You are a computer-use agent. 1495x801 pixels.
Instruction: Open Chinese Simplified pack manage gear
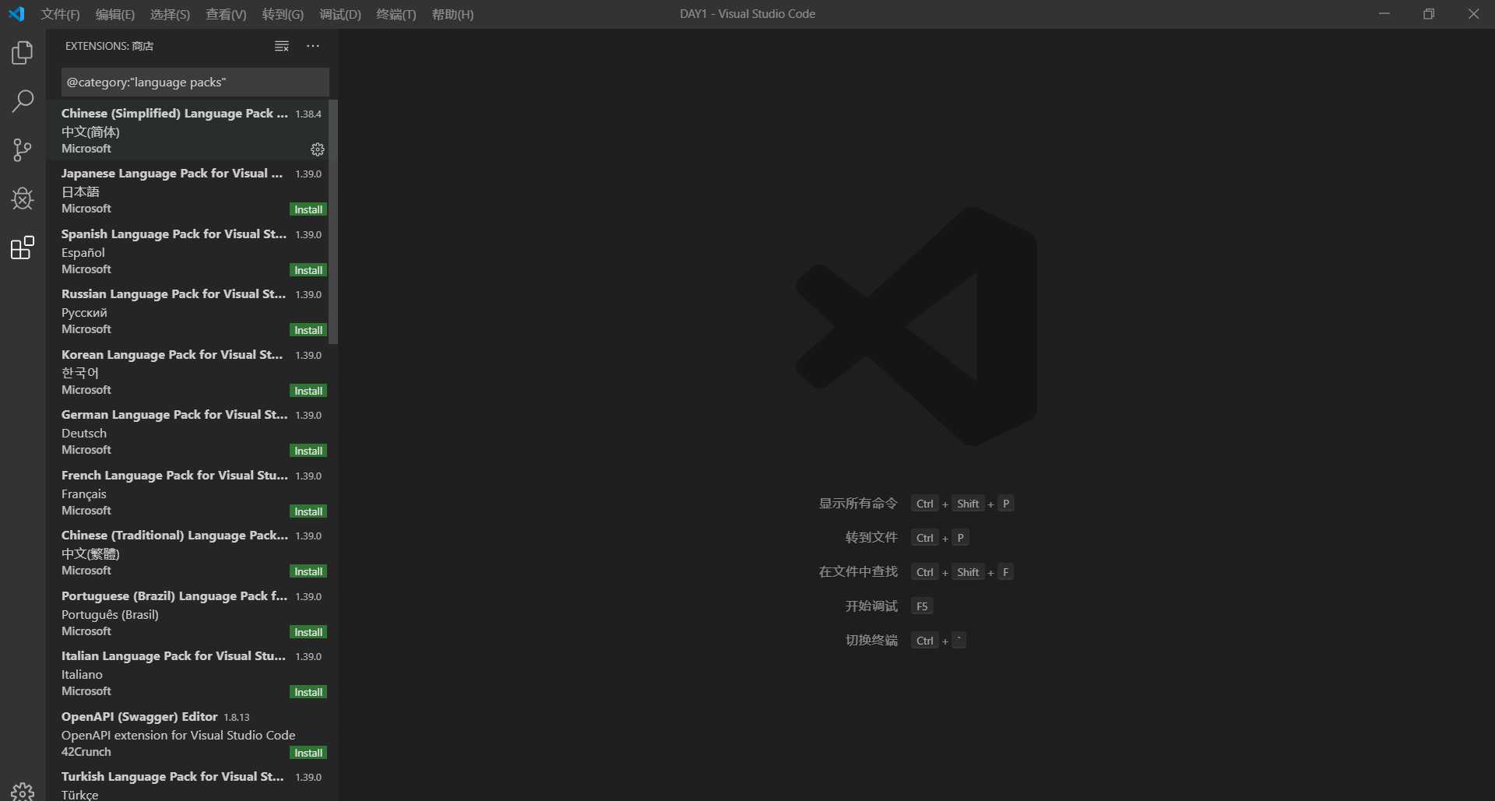tap(318, 149)
